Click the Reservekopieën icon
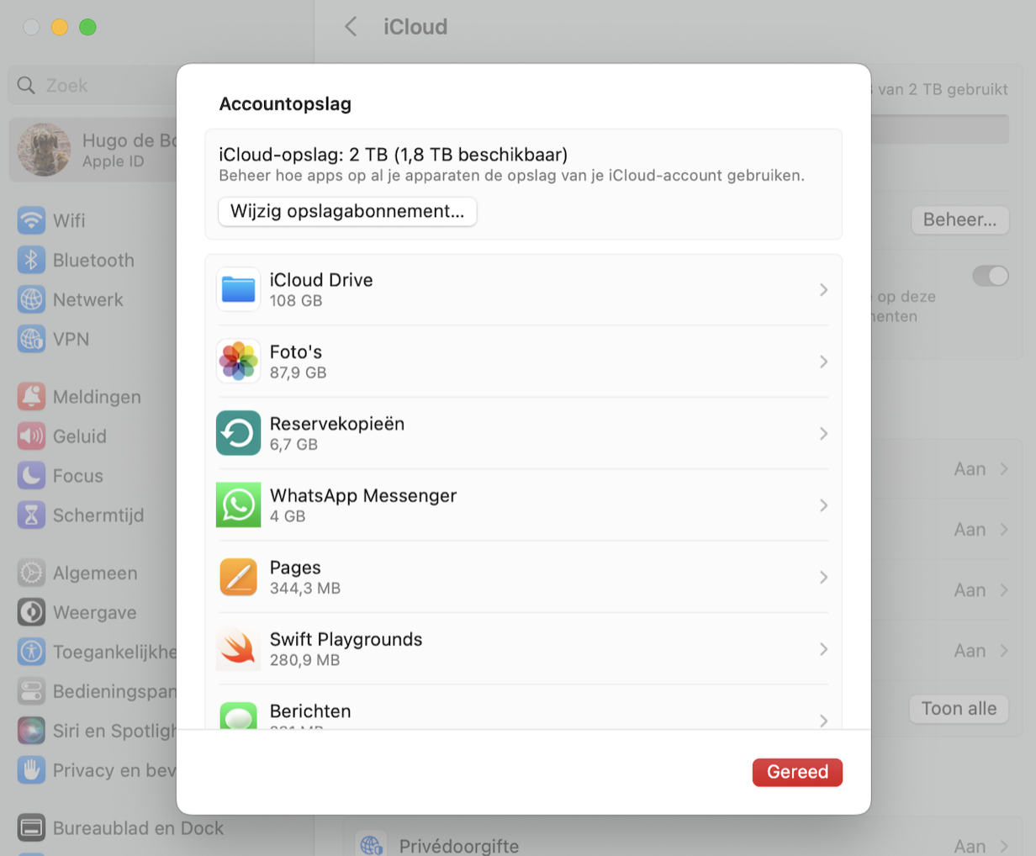This screenshot has height=856, width=1036. pos(239,433)
